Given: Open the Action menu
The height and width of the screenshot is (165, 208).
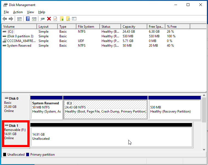Looking at the screenshot, I should [x=18, y=12].
